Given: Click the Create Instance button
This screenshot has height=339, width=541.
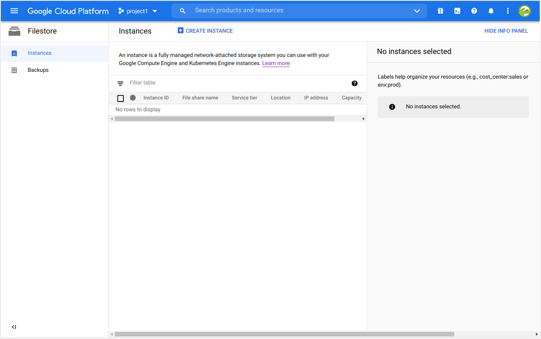Looking at the screenshot, I should click(x=205, y=31).
